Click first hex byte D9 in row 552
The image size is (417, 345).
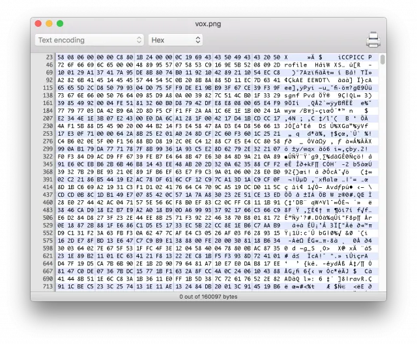click(x=61, y=233)
